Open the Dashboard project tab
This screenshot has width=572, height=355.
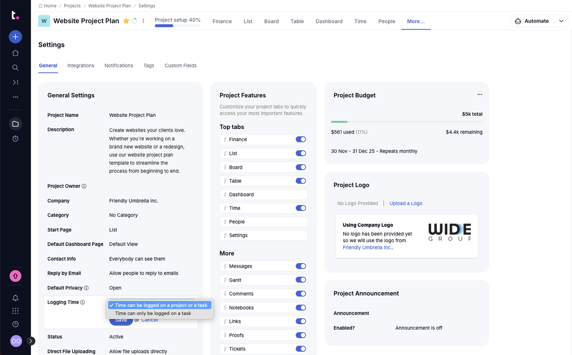329,21
